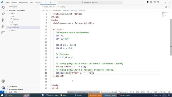Open the Search view in activity bar
Screen dimensions: 172x97
coord(3,14)
